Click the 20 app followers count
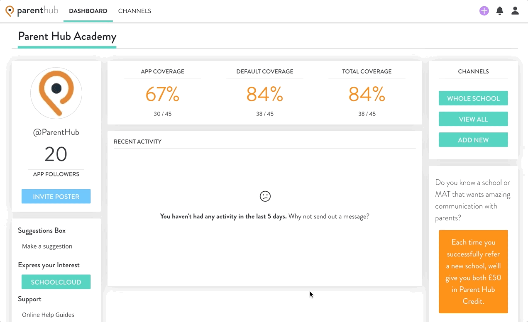This screenshot has height=322, width=528. [56, 154]
